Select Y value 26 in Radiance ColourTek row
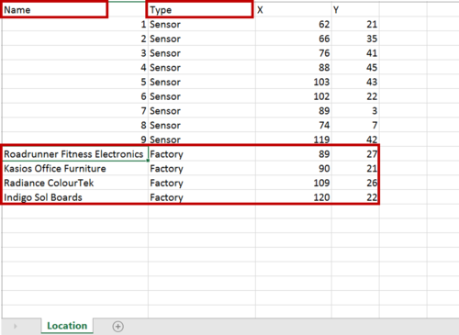Screen dimensions: 459x335 (355, 183)
